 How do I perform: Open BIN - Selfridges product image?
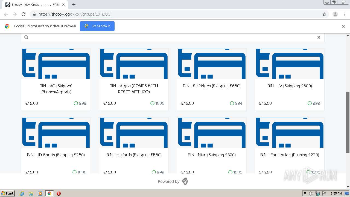tap(212, 64)
